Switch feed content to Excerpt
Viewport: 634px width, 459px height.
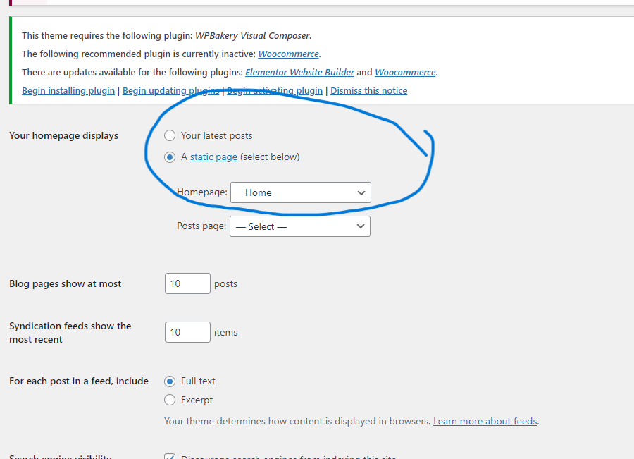[170, 400]
